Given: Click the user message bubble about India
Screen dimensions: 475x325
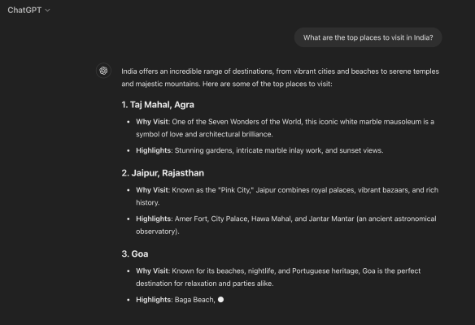Looking at the screenshot, I should [368, 37].
